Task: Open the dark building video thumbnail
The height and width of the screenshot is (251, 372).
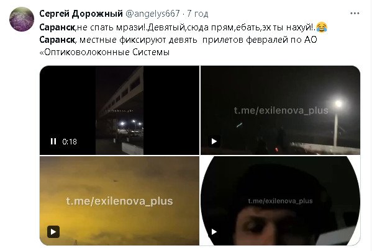Action: pos(119,110)
